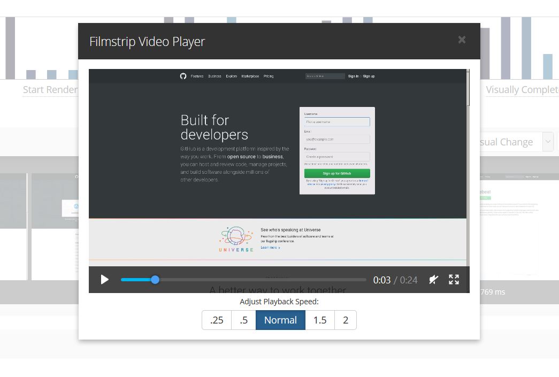Click the green Sign up for GitHub button

(x=337, y=174)
